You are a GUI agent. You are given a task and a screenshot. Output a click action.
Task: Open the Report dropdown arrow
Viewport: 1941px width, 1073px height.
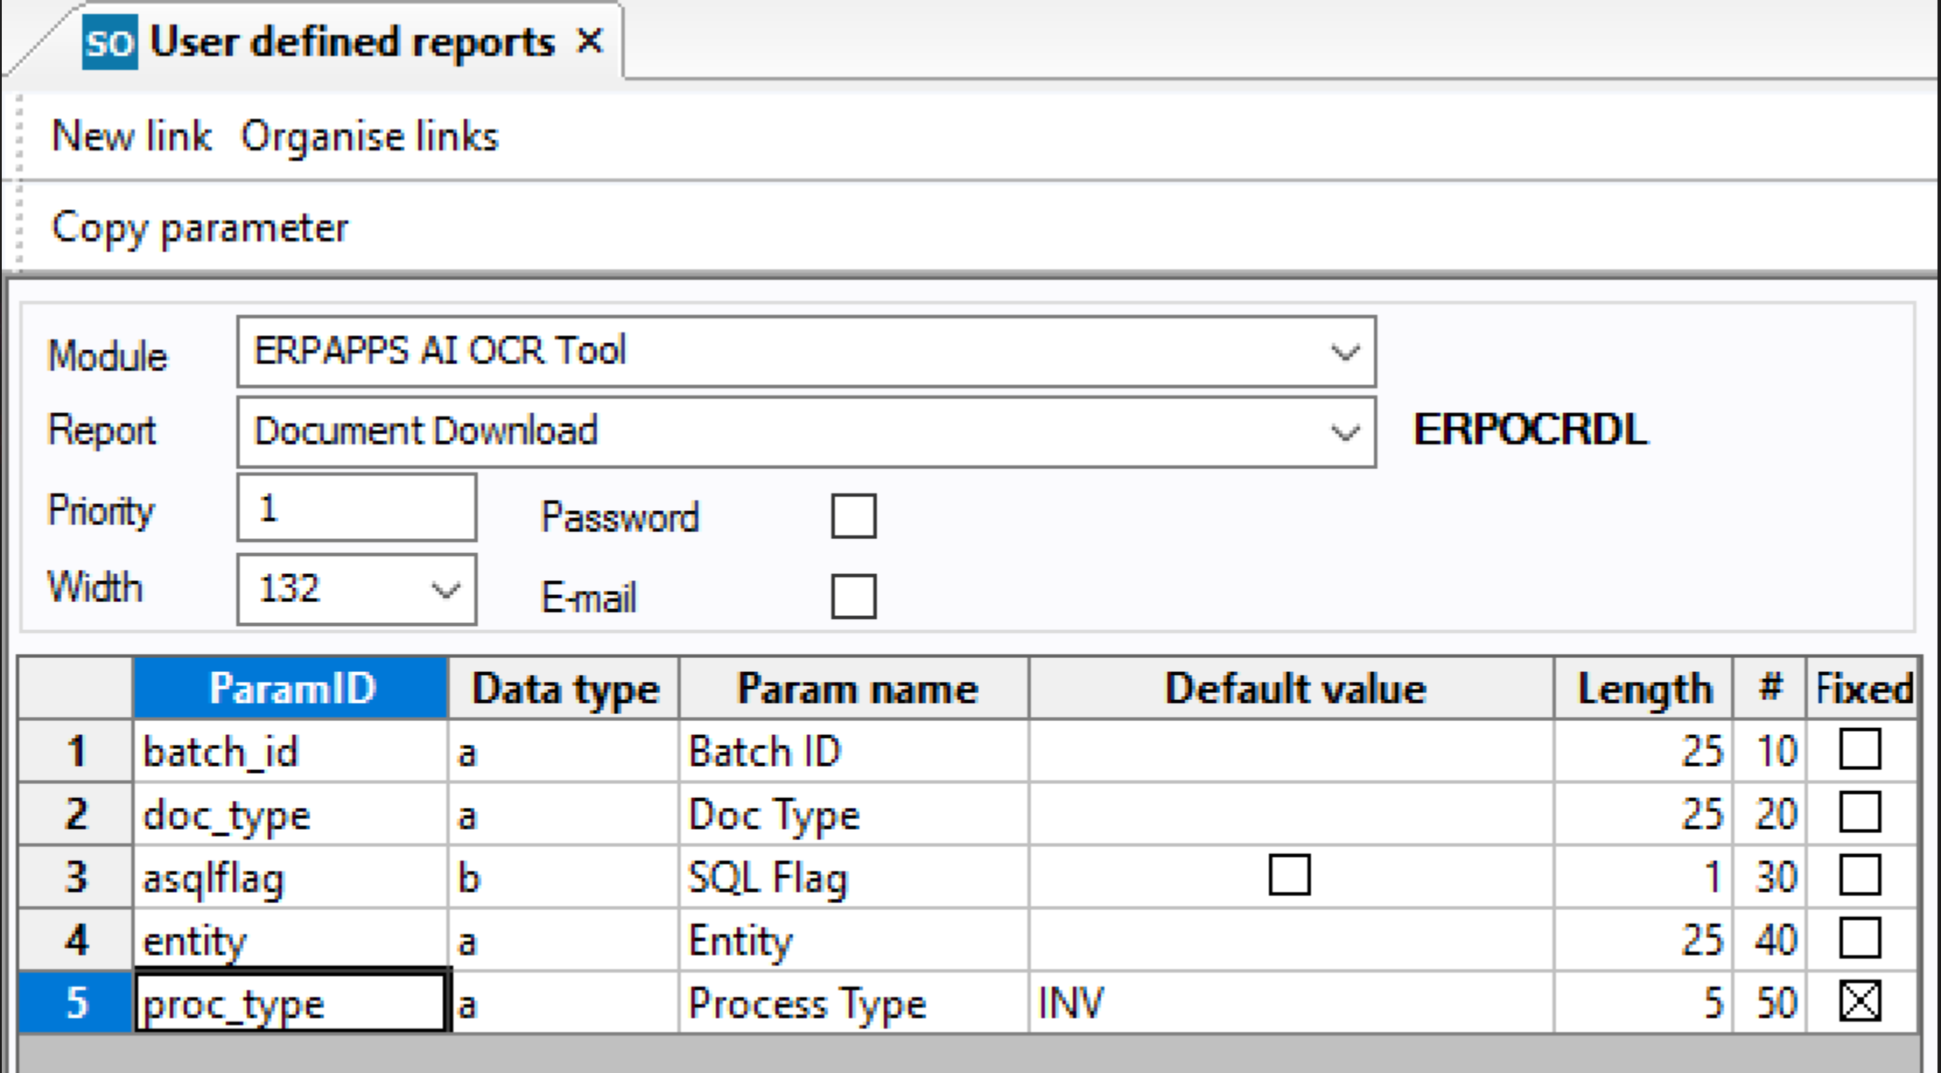(1344, 432)
